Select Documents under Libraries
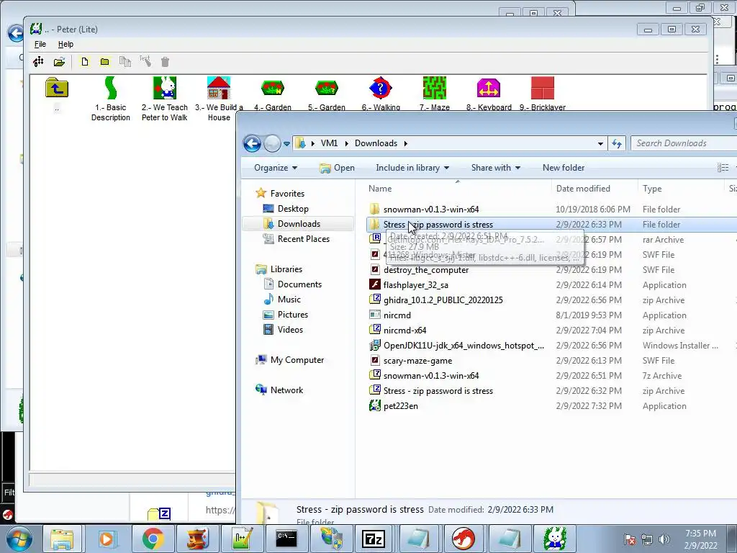737x553 pixels. pos(299,284)
